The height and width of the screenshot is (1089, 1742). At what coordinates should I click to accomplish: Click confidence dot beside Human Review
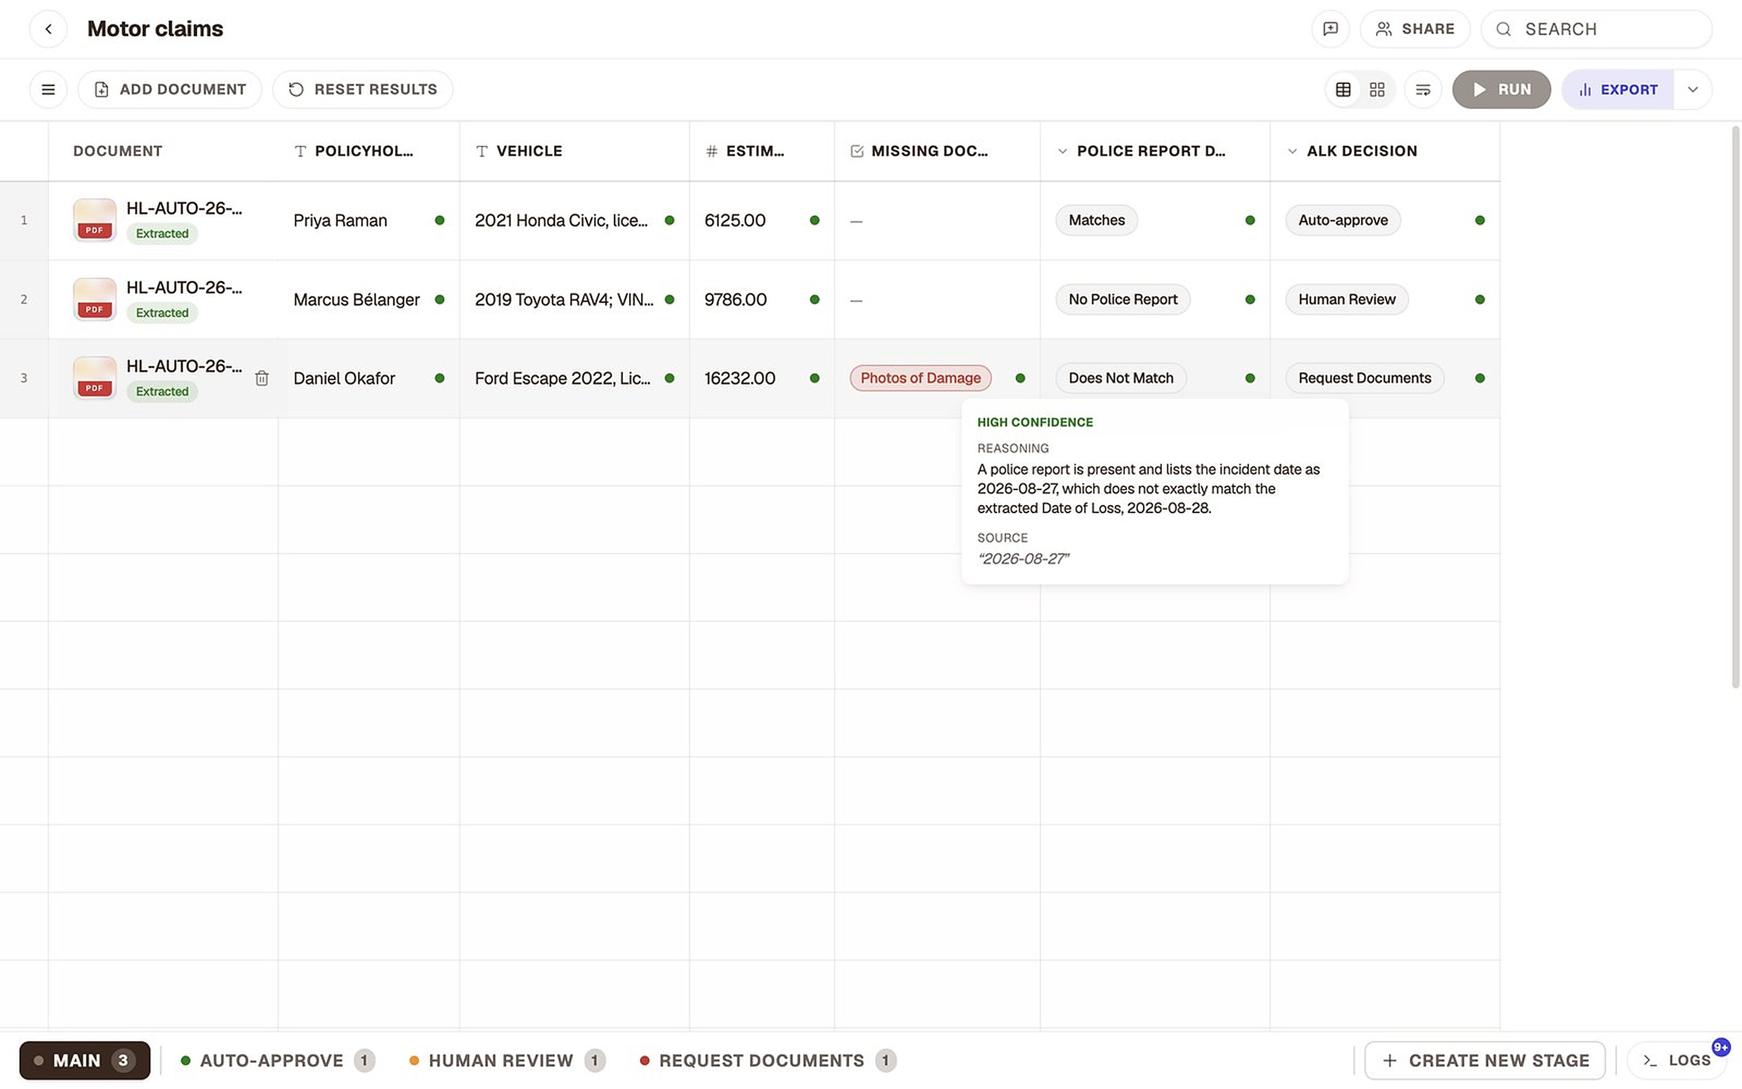coord(1480,299)
